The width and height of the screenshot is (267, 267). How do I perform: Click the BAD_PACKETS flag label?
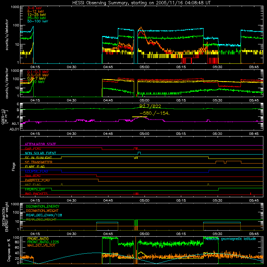[36, 194]
